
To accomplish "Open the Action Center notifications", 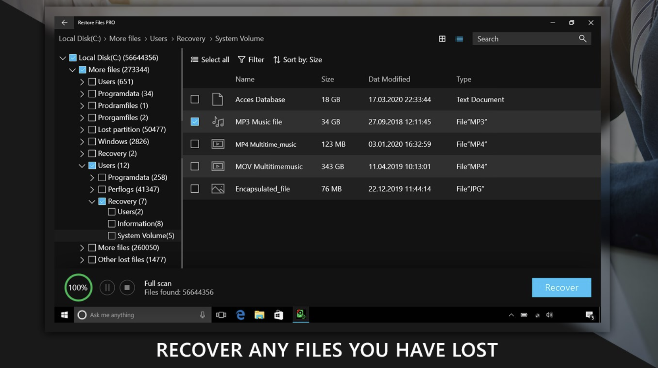I will click(590, 315).
